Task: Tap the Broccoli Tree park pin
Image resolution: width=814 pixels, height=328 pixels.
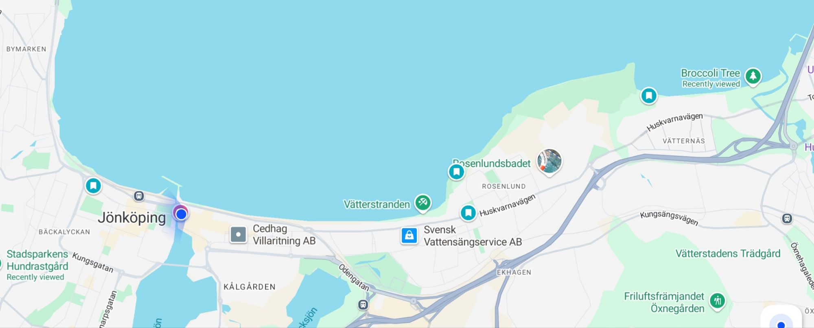Action: click(753, 76)
